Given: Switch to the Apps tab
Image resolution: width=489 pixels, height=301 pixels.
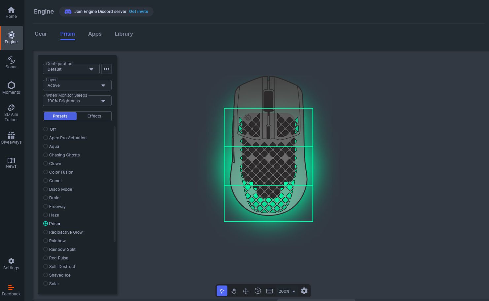Looking at the screenshot, I should coord(95,34).
